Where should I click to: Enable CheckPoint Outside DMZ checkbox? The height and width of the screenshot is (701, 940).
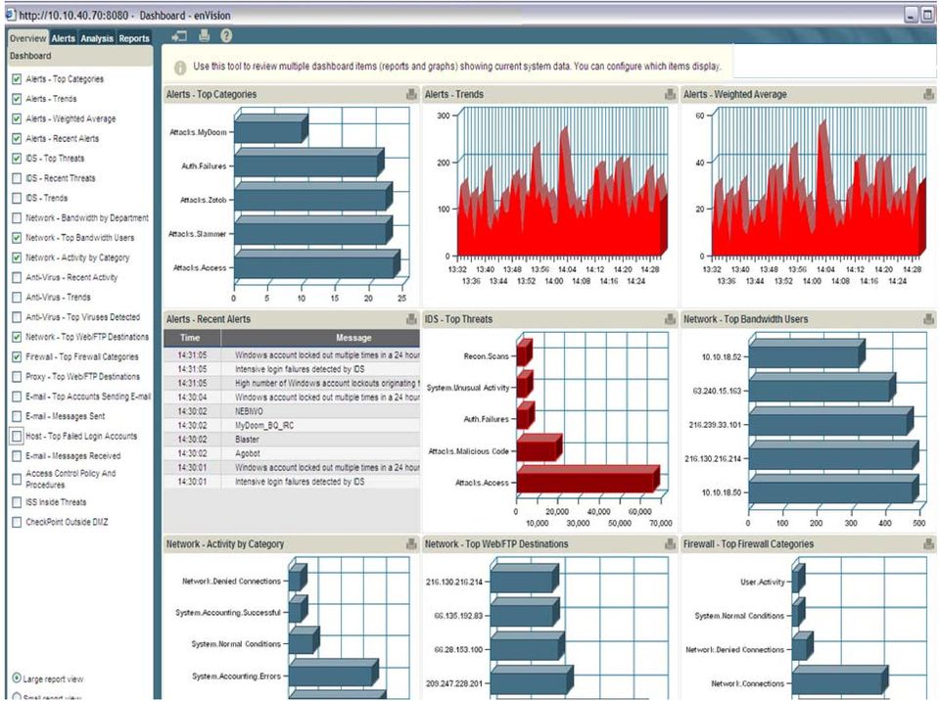pyautogui.click(x=17, y=522)
